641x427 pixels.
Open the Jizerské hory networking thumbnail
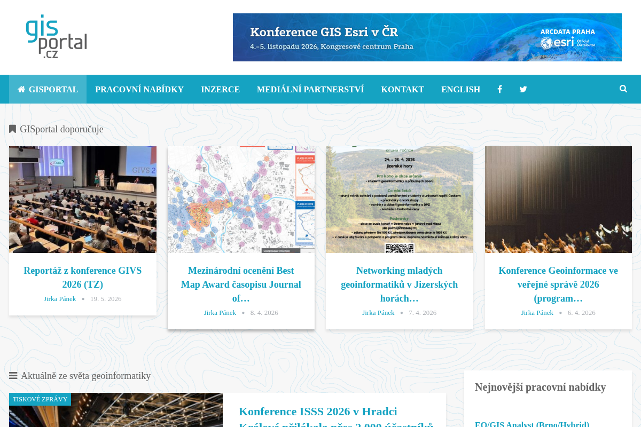[x=400, y=200]
